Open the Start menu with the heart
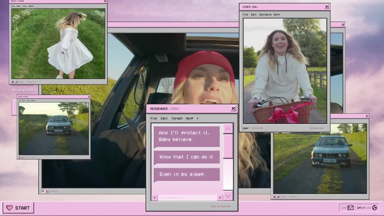This screenshot has width=384, height=216. click(x=18, y=208)
